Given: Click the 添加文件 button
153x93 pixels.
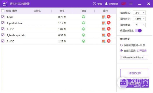Looking at the screenshot, I should 135,73.
